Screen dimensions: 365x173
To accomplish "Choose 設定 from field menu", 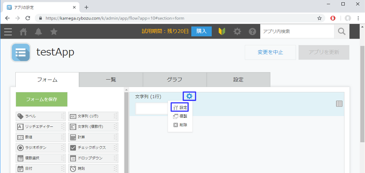I will click(180, 107).
